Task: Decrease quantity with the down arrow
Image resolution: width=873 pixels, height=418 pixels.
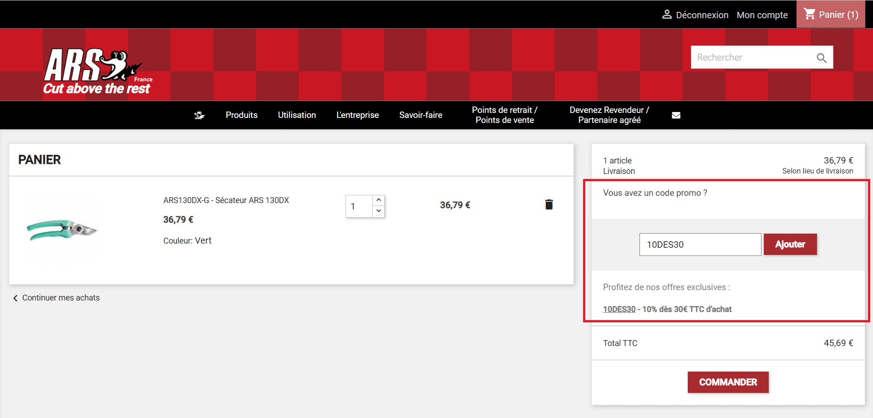Action: 379,211
